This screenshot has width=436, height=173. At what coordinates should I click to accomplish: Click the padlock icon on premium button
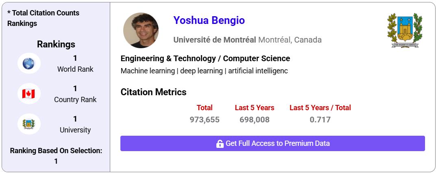coord(220,143)
